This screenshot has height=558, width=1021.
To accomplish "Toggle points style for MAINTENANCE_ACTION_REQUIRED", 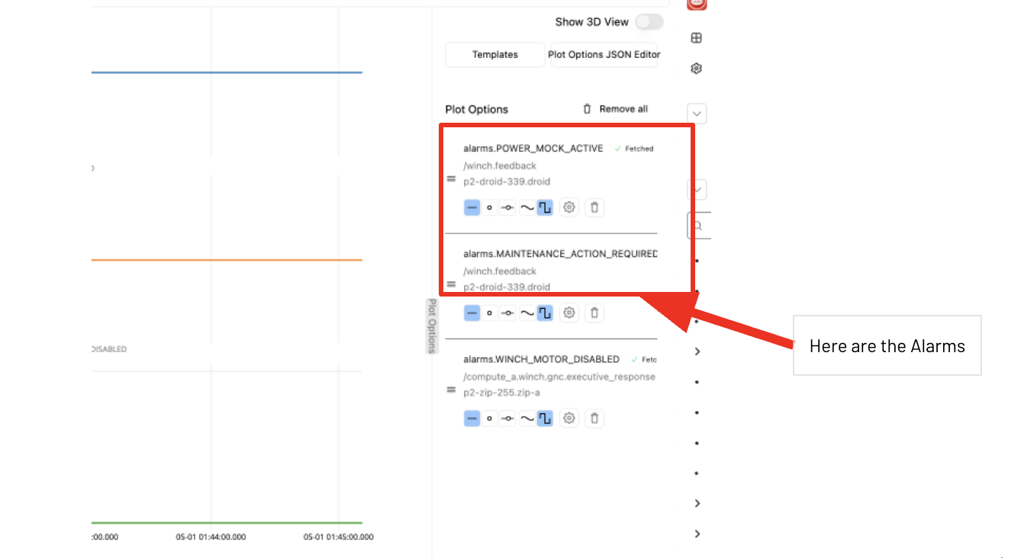I will (490, 313).
